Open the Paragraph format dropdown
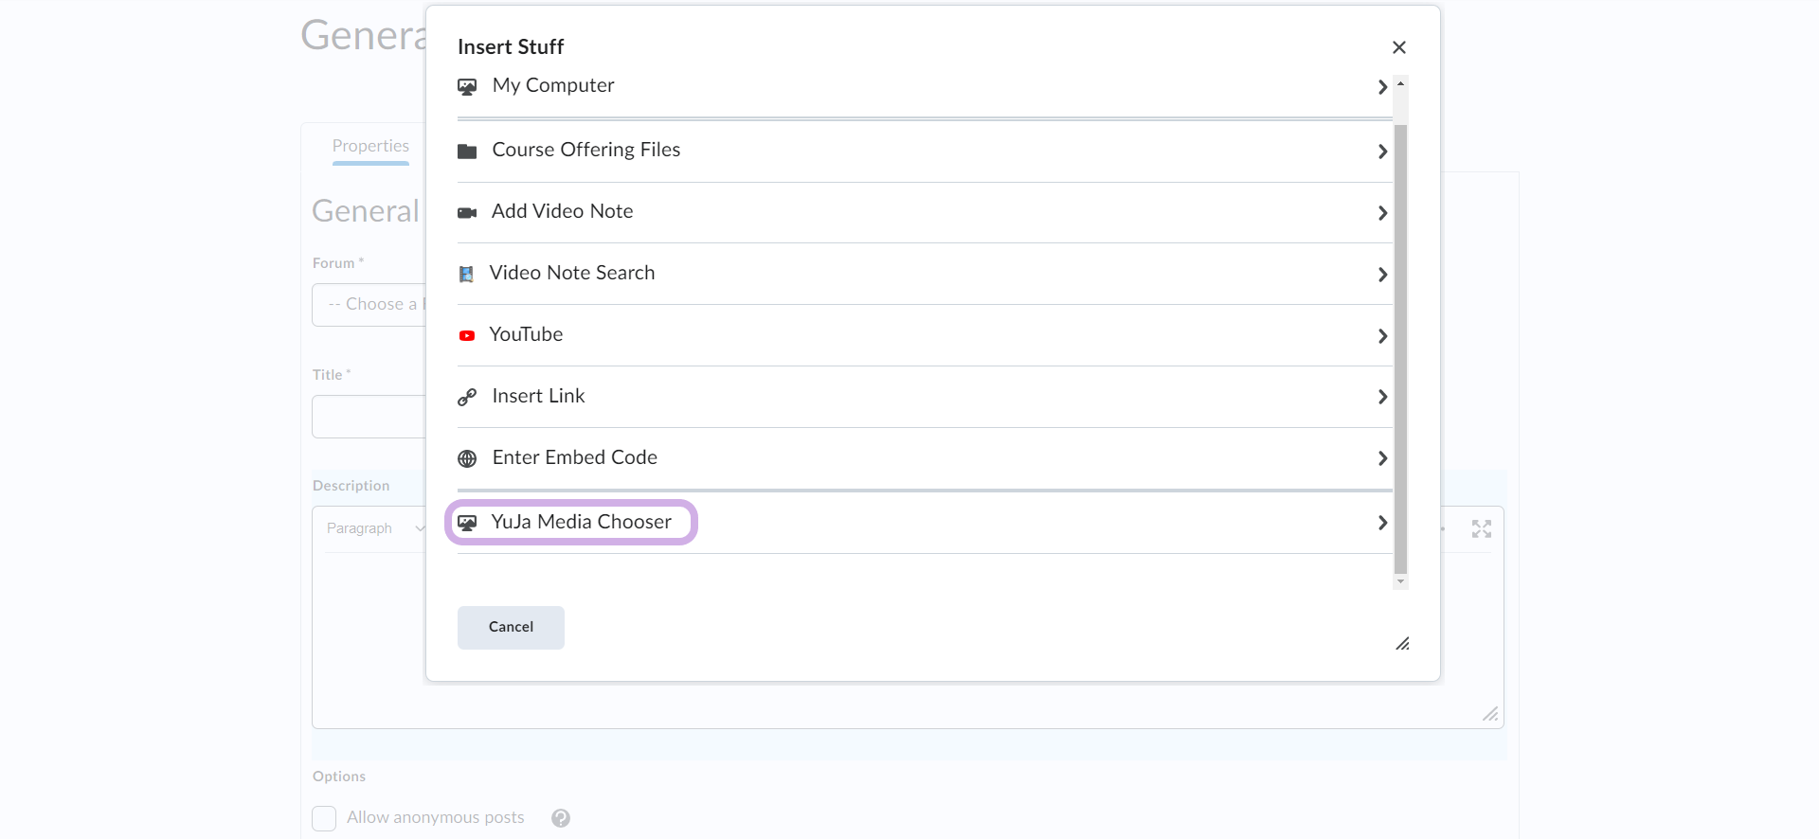 374,528
